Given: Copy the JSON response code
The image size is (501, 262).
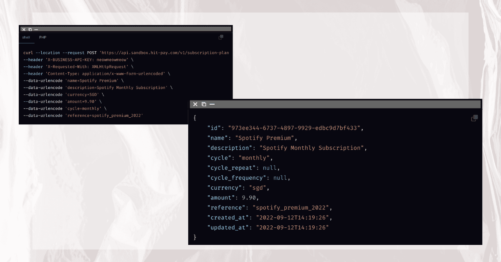Looking at the screenshot, I should pos(474,118).
